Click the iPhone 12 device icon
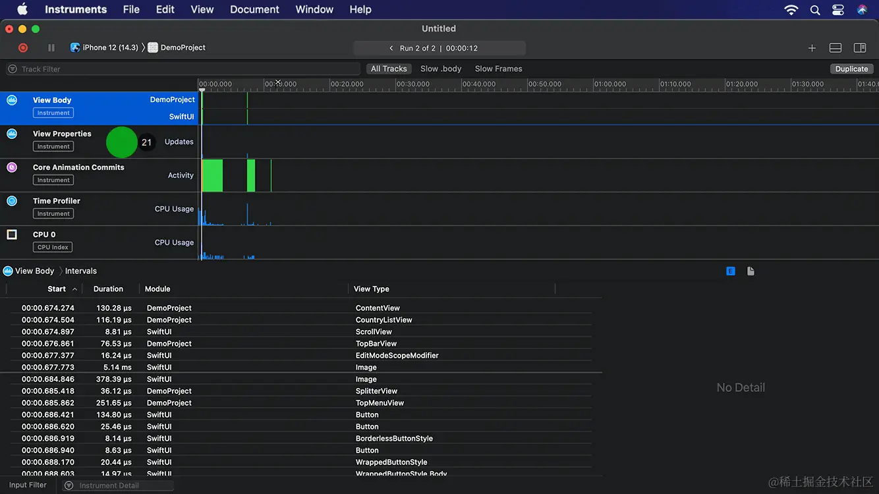Image resolution: width=879 pixels, height=494 pixels. pyautogui.click(x=75, y=47)
